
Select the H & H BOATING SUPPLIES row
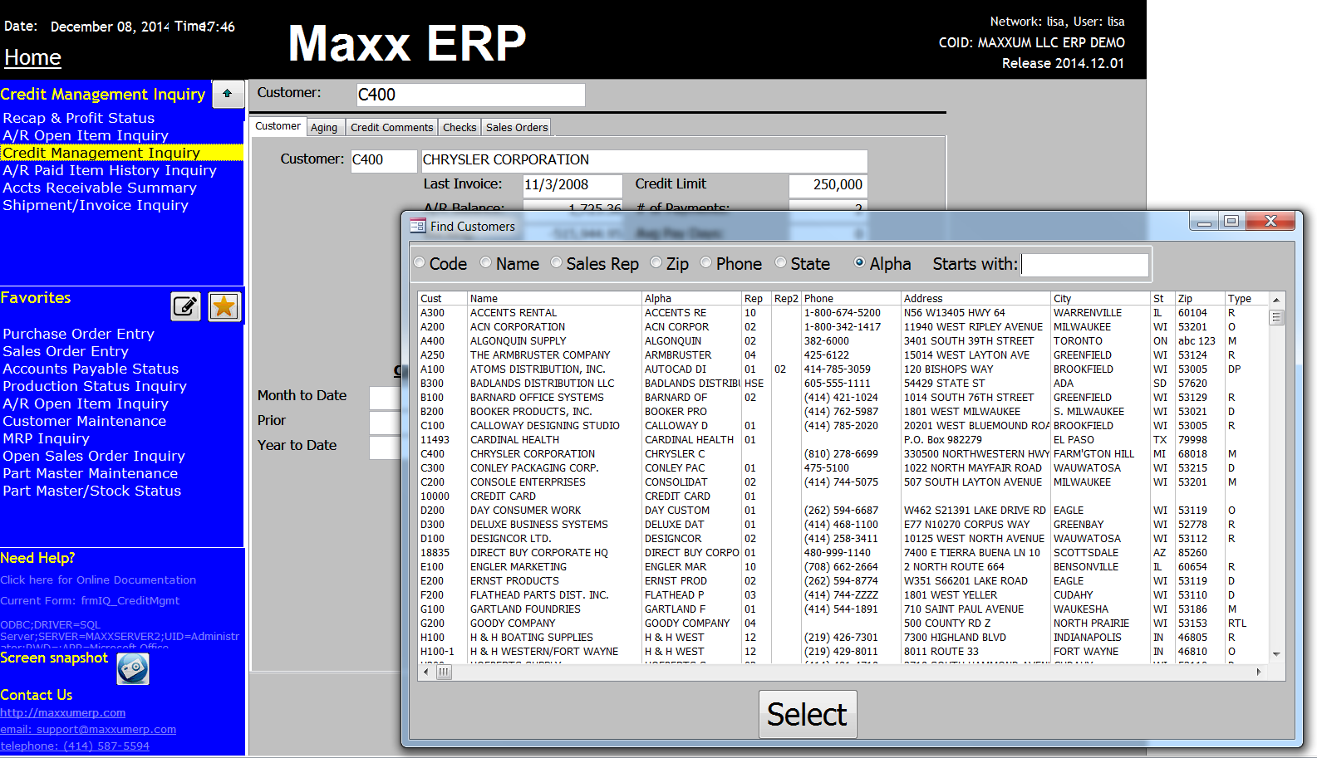pos(843,638)
